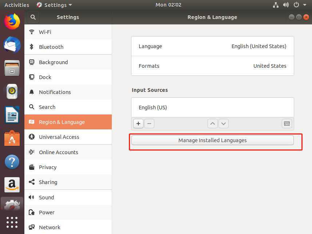The width and height of the screenshot is (312, 234).
Task: Click the Bluetooth symbol icon in sidebar
Action: coord(31,47)
